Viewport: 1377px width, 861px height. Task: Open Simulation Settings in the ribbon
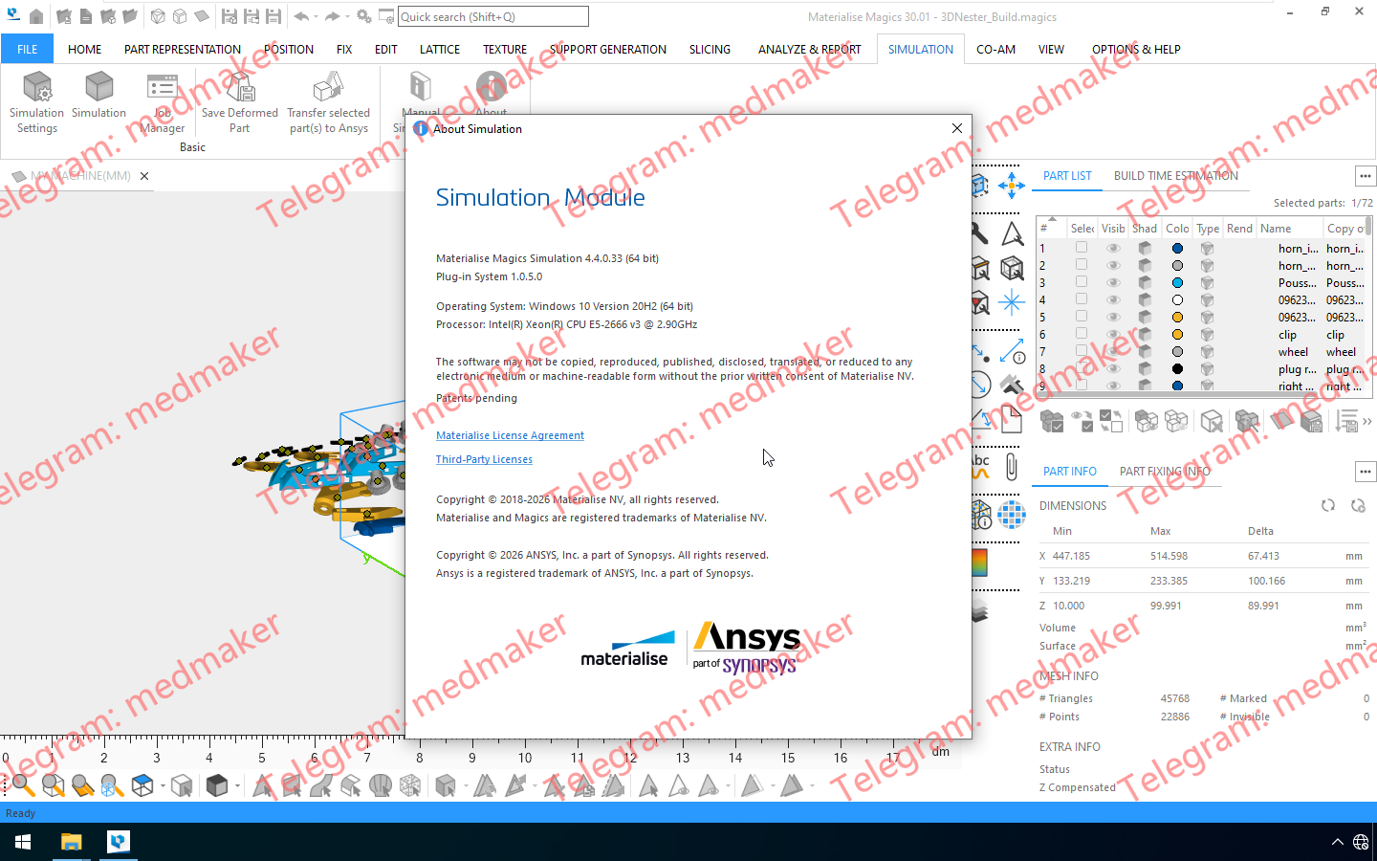click(x=37, y=102)
